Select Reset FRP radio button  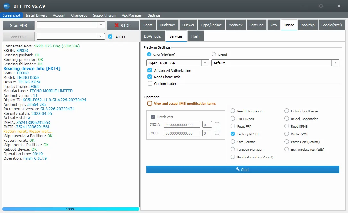[233, 126]
